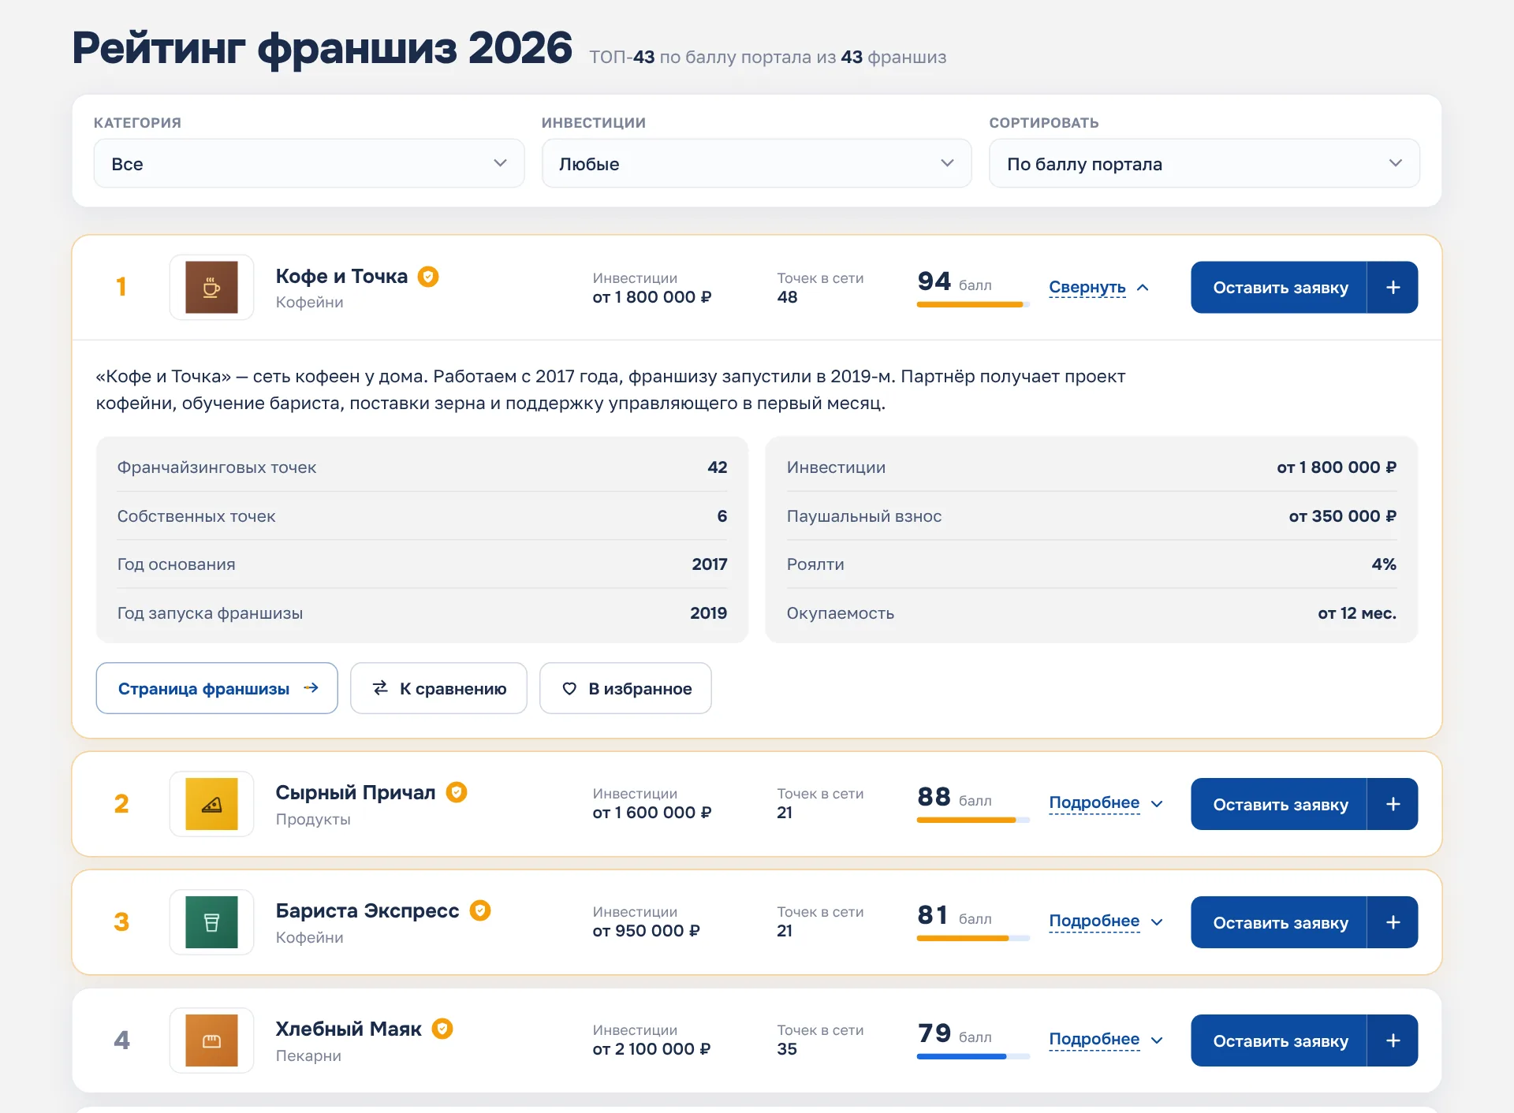Open the Категория dropdown showing Все

pyautogui.click(x=309, y=164)
